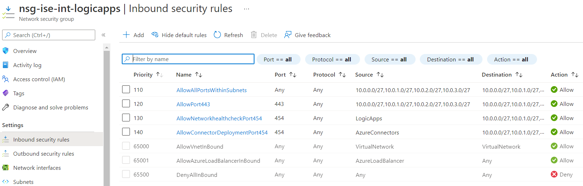Click the LogicApps source cell
583x186 pixels.
pyautogui.click(x=369, y=118)
